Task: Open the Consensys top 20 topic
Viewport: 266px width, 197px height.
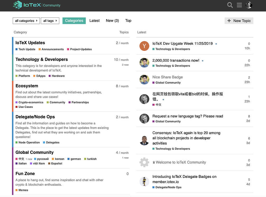Action: 186,138
